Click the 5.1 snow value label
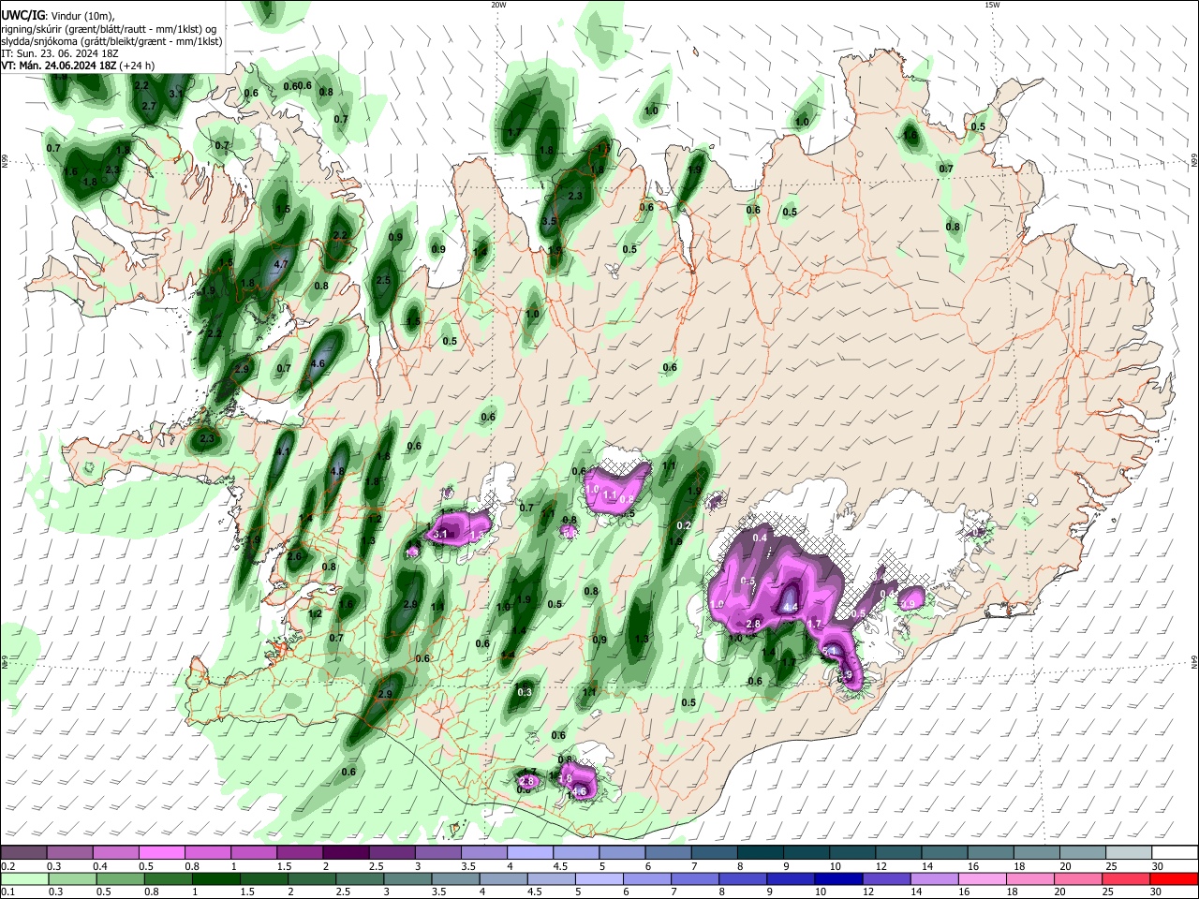Image resolution: width=1199 pixels, height=899 pixels. click(829, 651)
